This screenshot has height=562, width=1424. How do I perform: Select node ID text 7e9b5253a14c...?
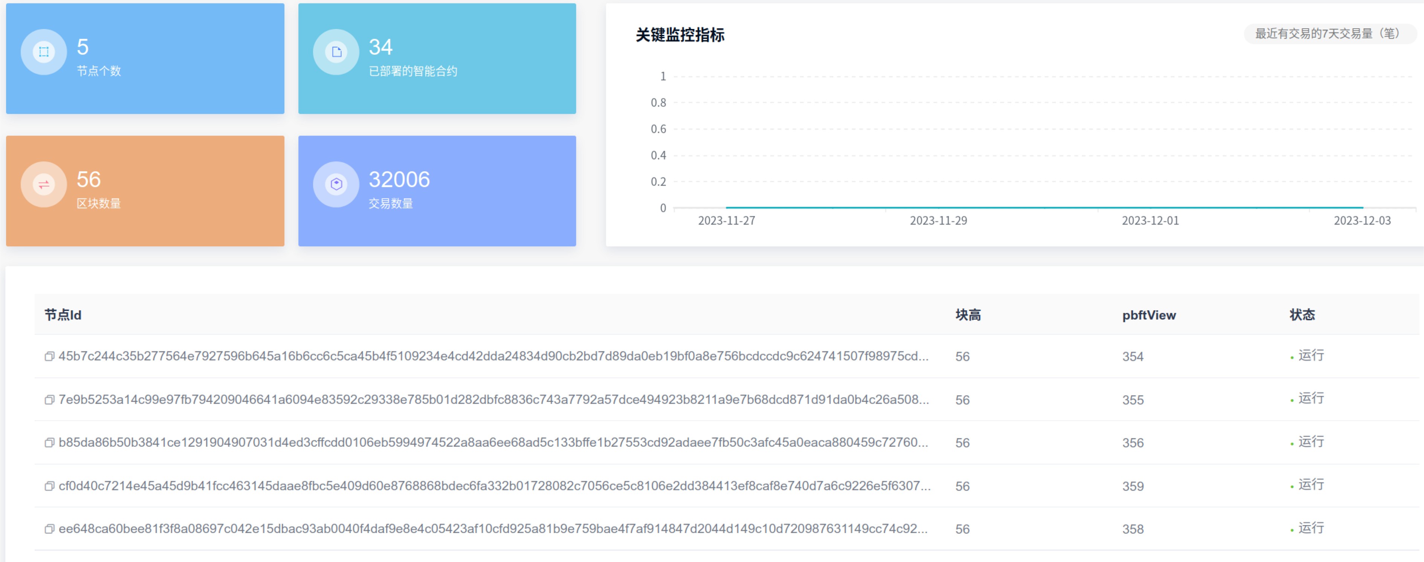coord(494,400)
